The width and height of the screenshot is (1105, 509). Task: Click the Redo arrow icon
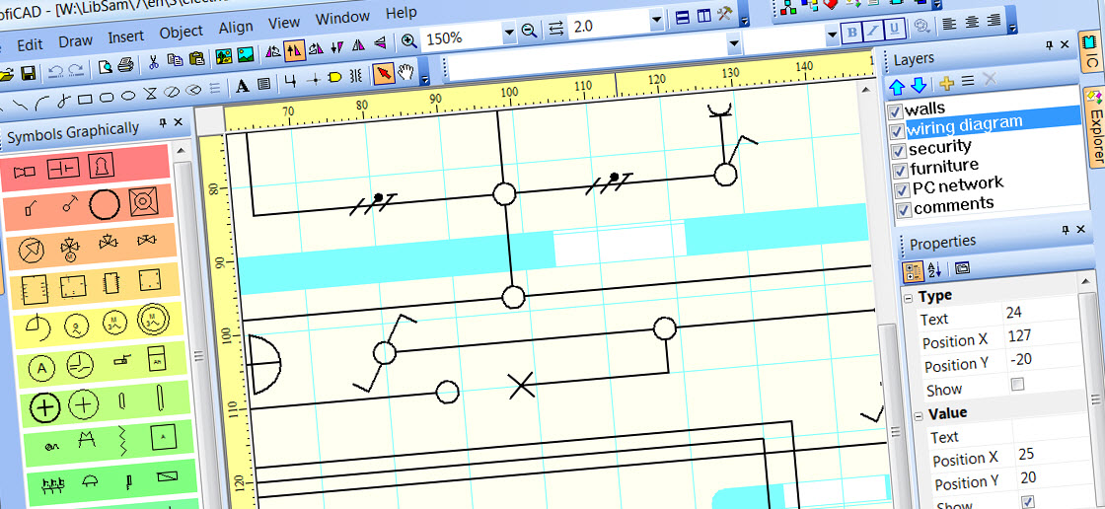click(x=75, y=70)
